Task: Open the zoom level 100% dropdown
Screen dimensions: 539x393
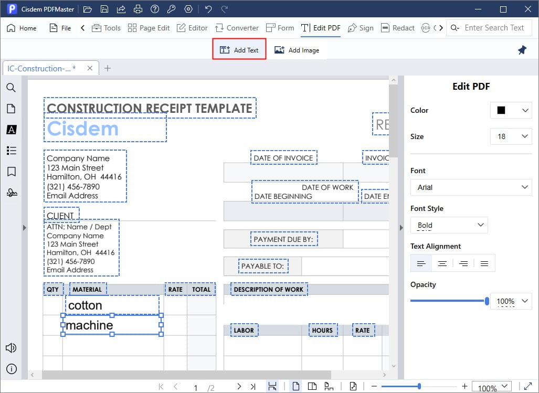Action: [x=492, y=387]
